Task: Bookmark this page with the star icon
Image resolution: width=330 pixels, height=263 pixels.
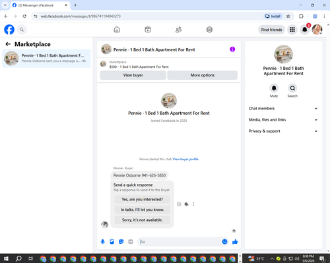Action: tap(288, 16)
